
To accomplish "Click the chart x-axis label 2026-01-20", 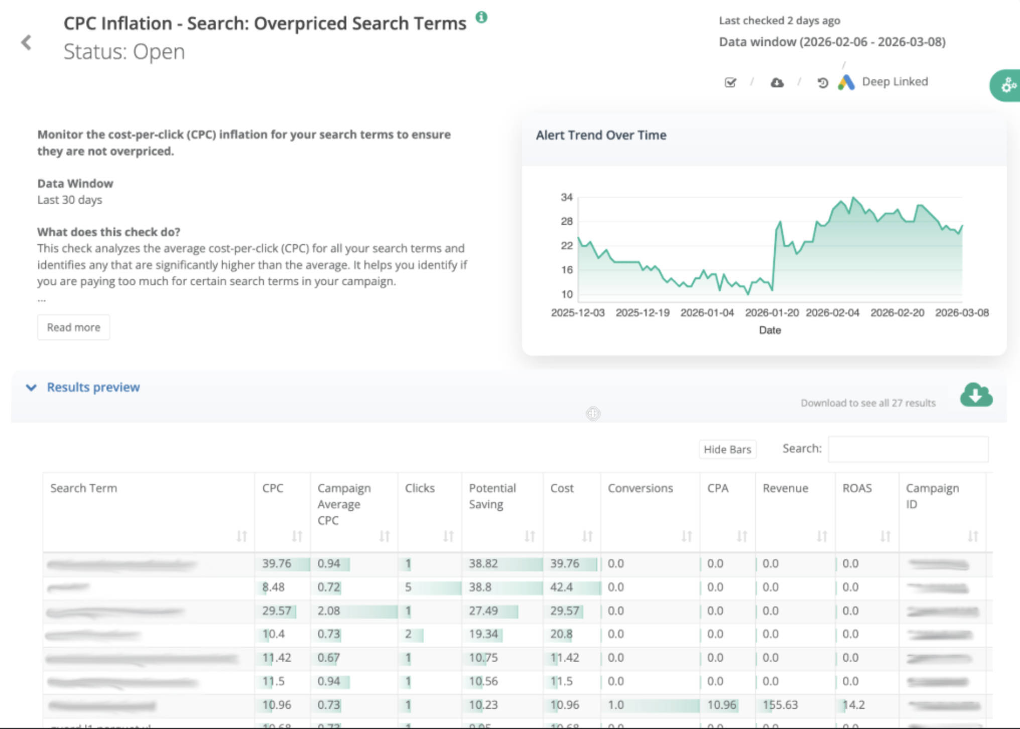I will click(x=772, y=313).
